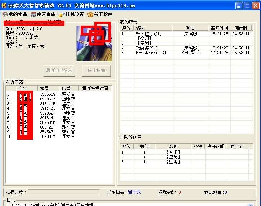Select friend row with floor 888728
This screenshot has width=261, height=206.
[59, 127]
